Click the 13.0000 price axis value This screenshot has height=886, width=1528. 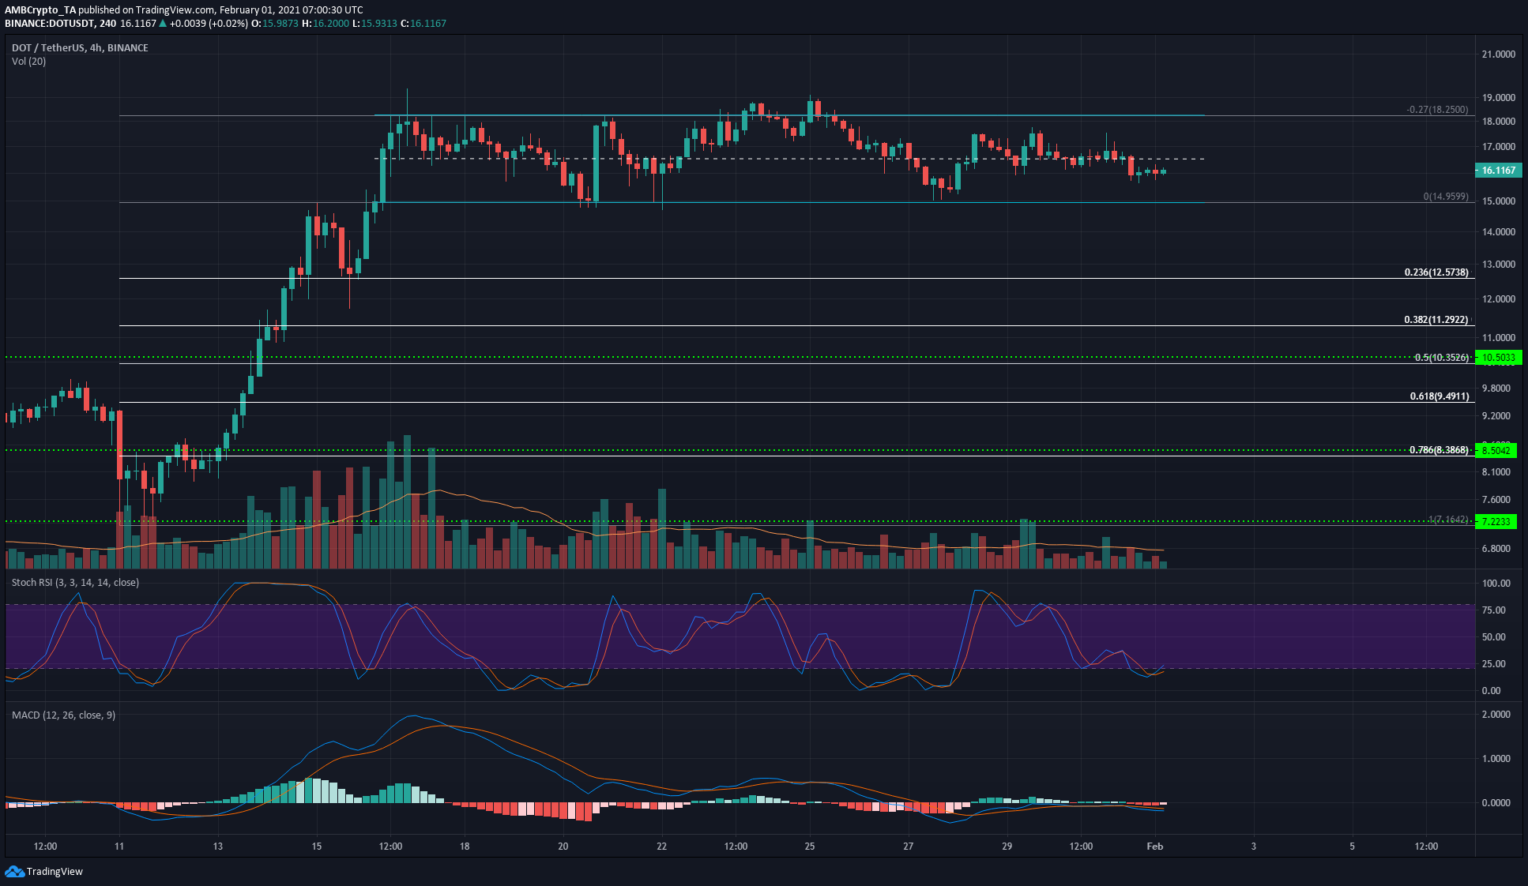pos(1498,265)
